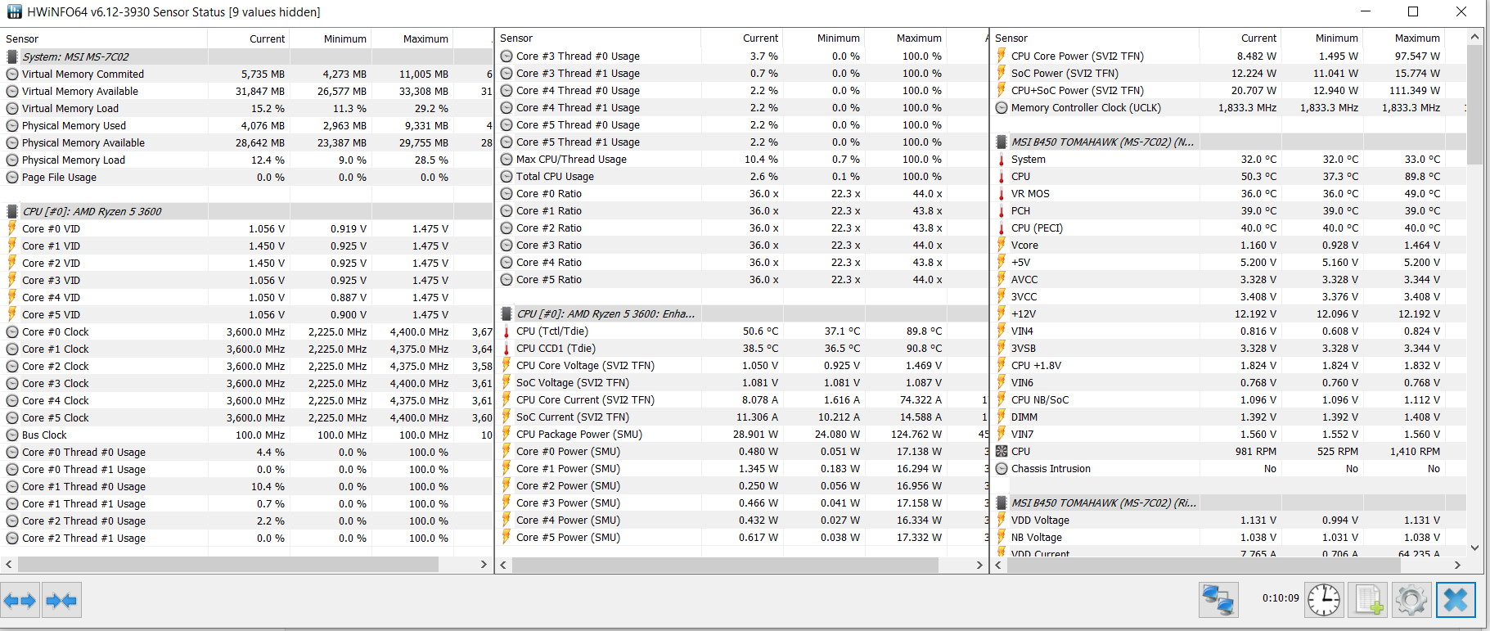Click the Sensor column header in left pane
Viewport: 1490px width, 631px height.
(104, 38)
